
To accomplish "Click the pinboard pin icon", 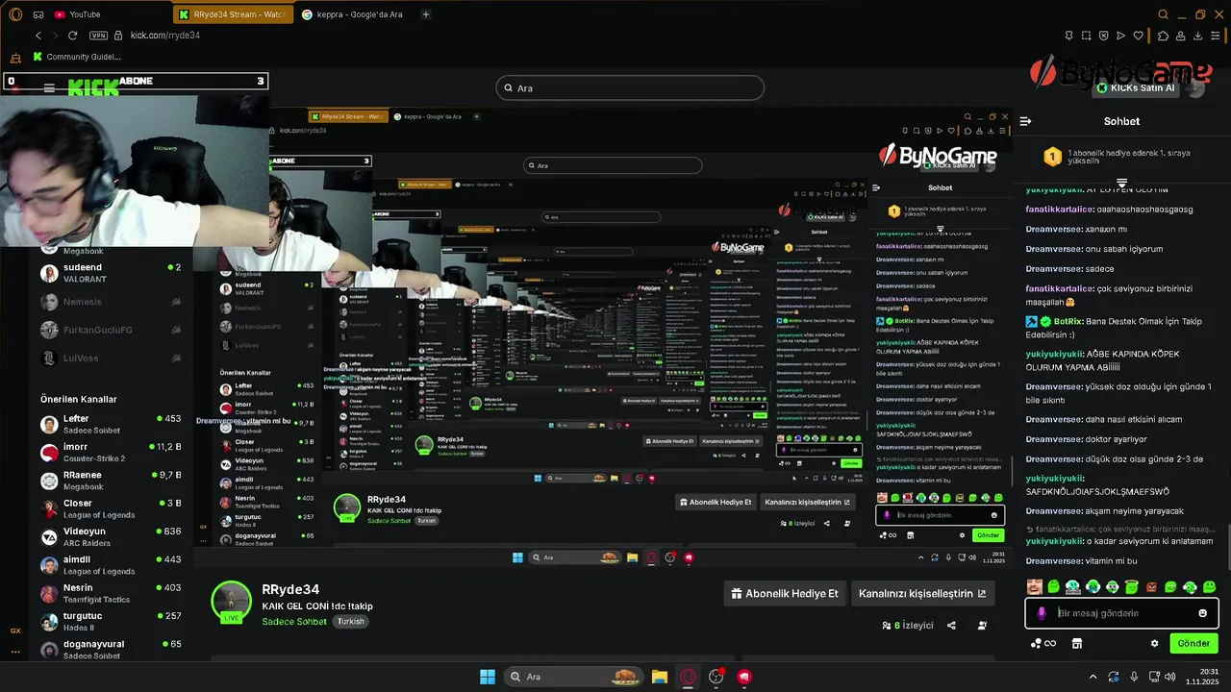I will 1069,36.
